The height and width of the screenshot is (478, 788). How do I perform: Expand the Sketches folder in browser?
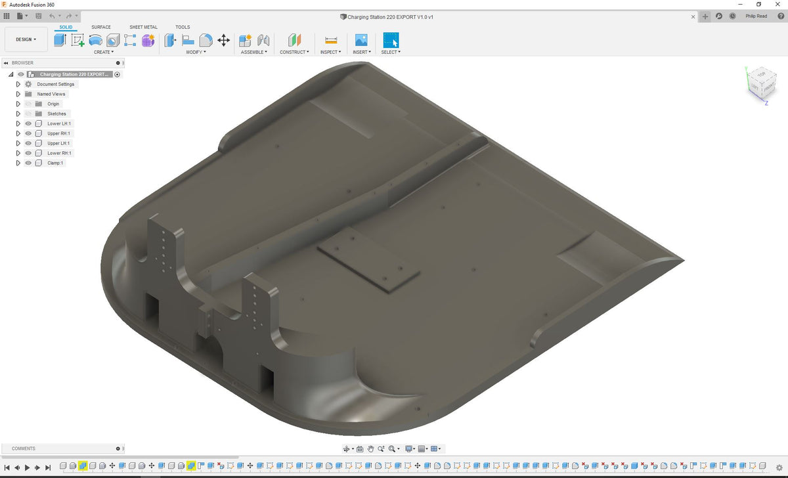click(x=18, y=114)
